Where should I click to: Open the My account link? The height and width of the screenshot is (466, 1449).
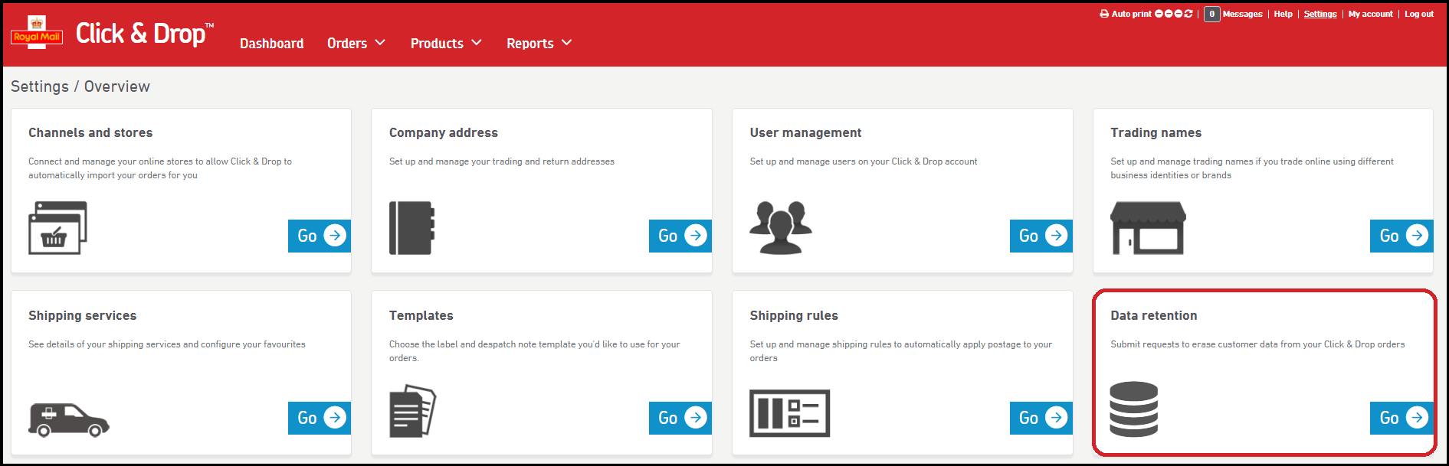pyautogui.click(x=1371, y=14)
